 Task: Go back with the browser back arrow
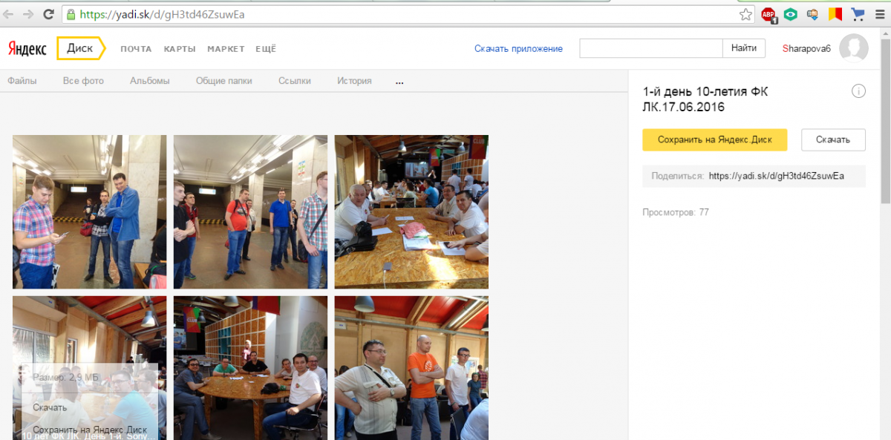coord(9,14)
